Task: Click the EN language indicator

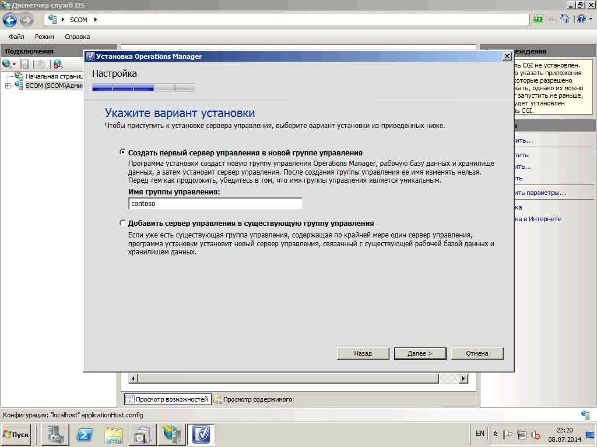Action: [480, 433]
